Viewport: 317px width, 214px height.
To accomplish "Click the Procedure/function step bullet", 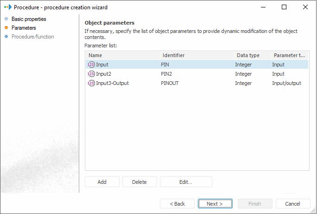I will pos(6,37).
